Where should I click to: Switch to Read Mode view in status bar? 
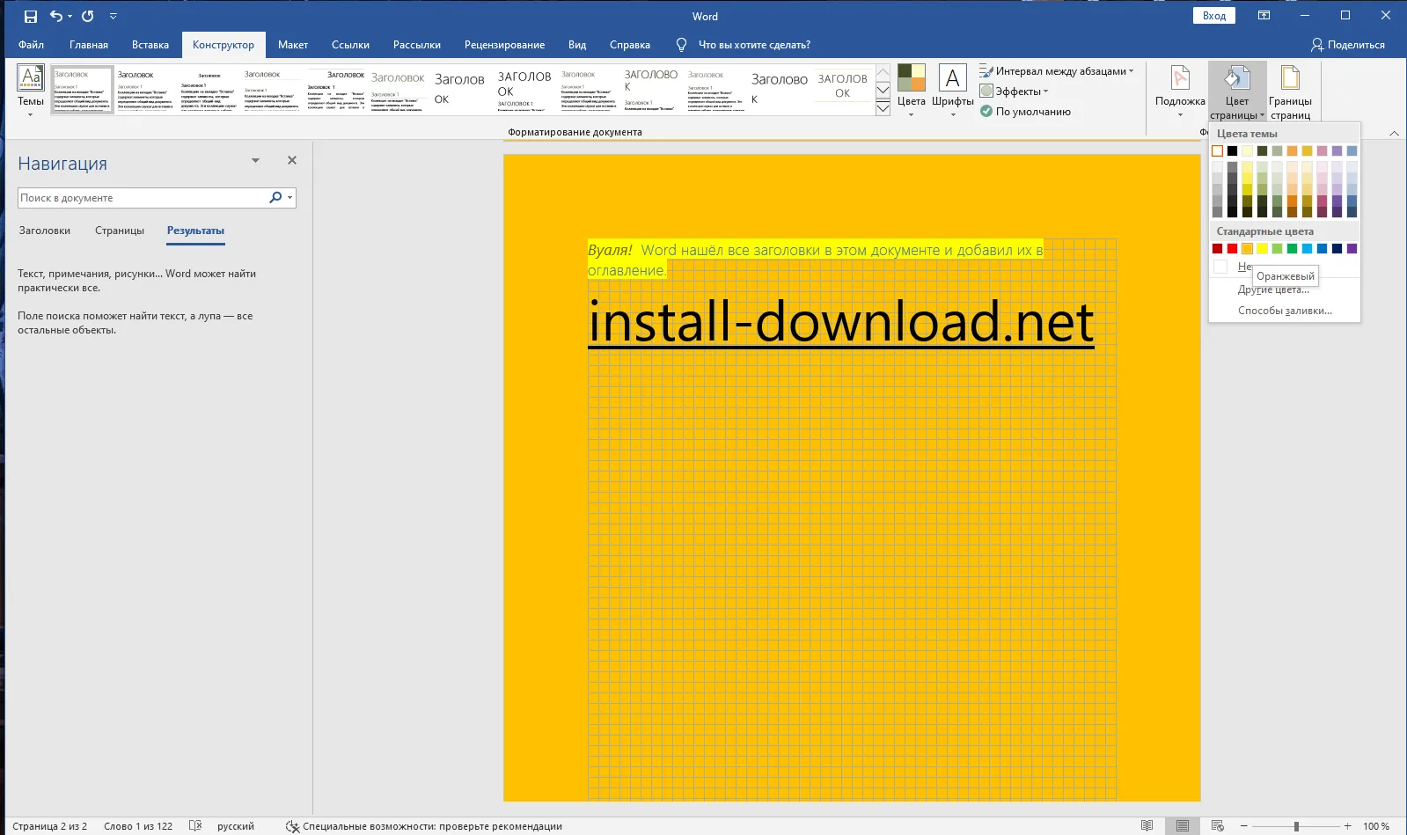(1147, 826)
